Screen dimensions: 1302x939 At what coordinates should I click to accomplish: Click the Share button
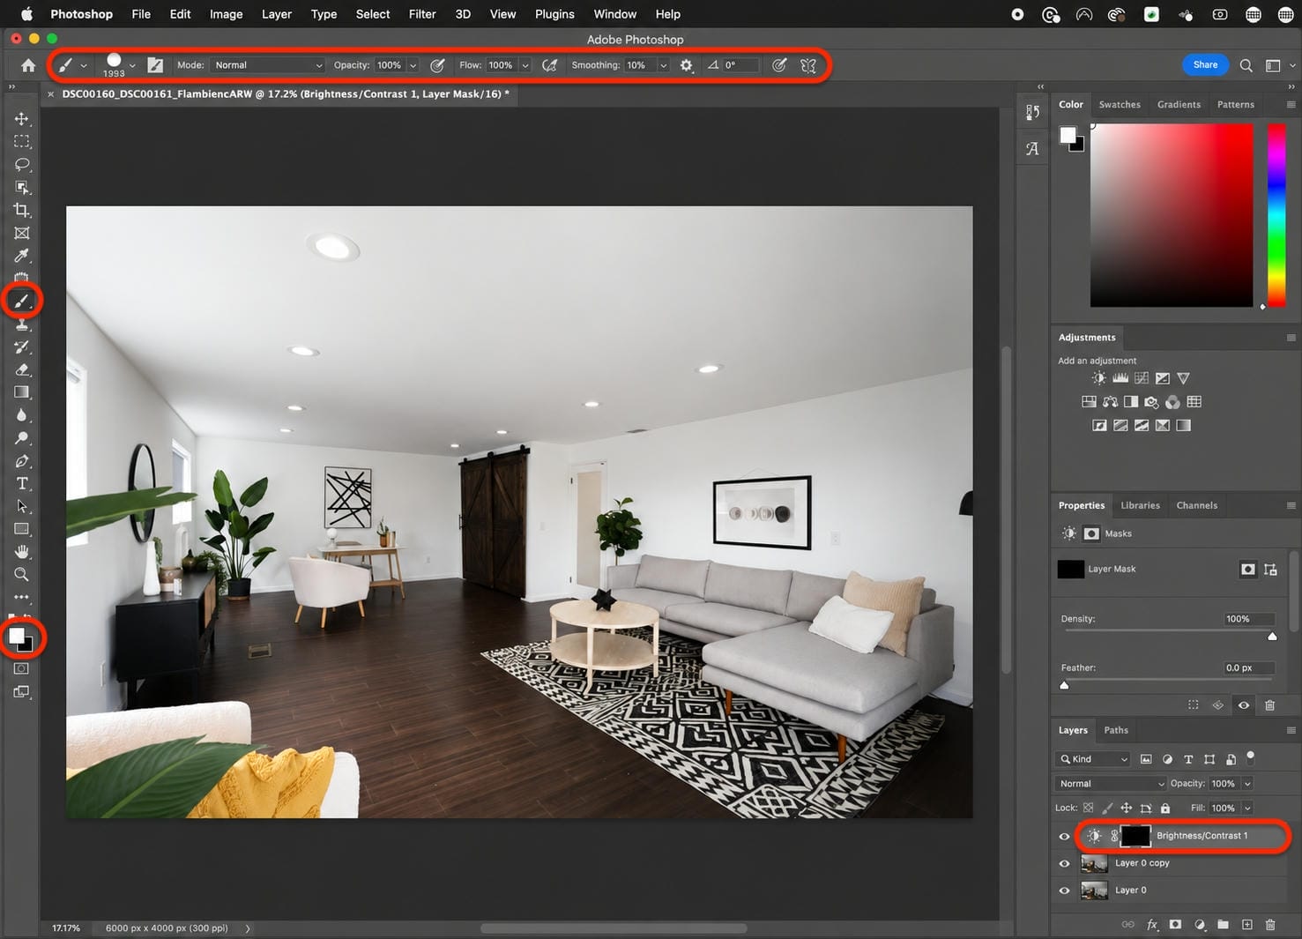pos(1205,64)
